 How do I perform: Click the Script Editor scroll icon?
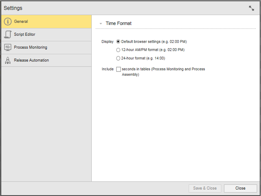[8, 34]
